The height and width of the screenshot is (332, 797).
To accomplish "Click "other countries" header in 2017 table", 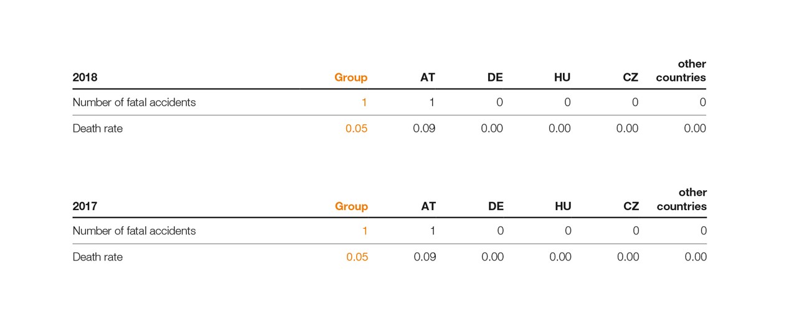I will [682, 200].
